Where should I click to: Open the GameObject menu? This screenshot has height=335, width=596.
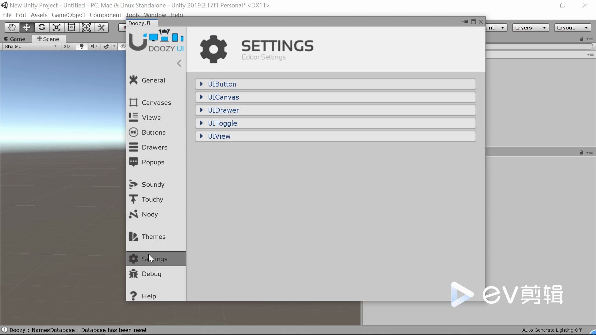coord(68,15)
